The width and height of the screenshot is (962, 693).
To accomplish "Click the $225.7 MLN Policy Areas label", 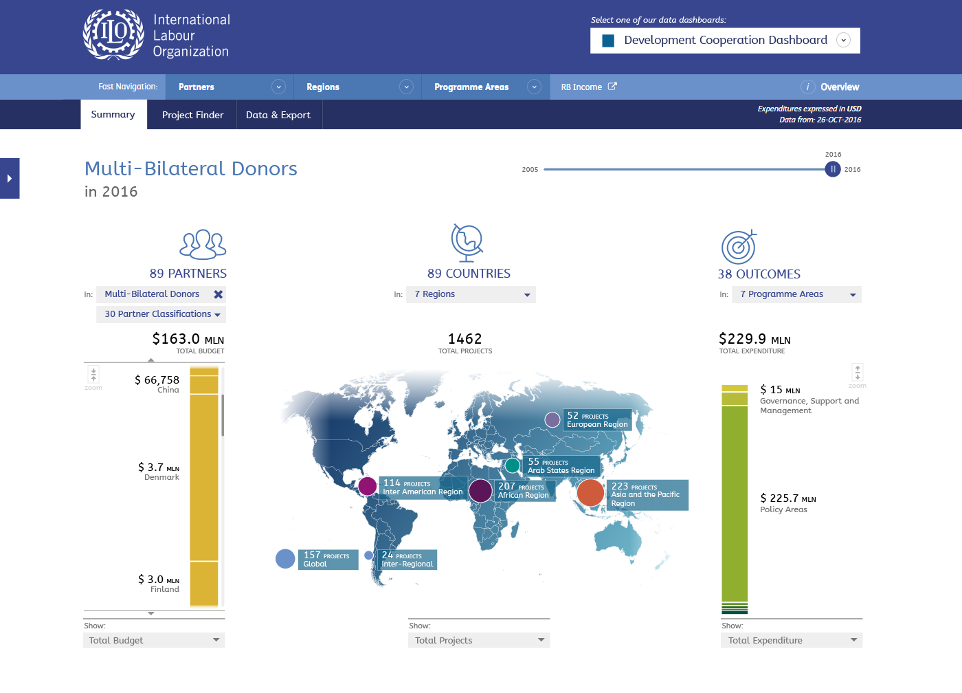I will point(788,503).
